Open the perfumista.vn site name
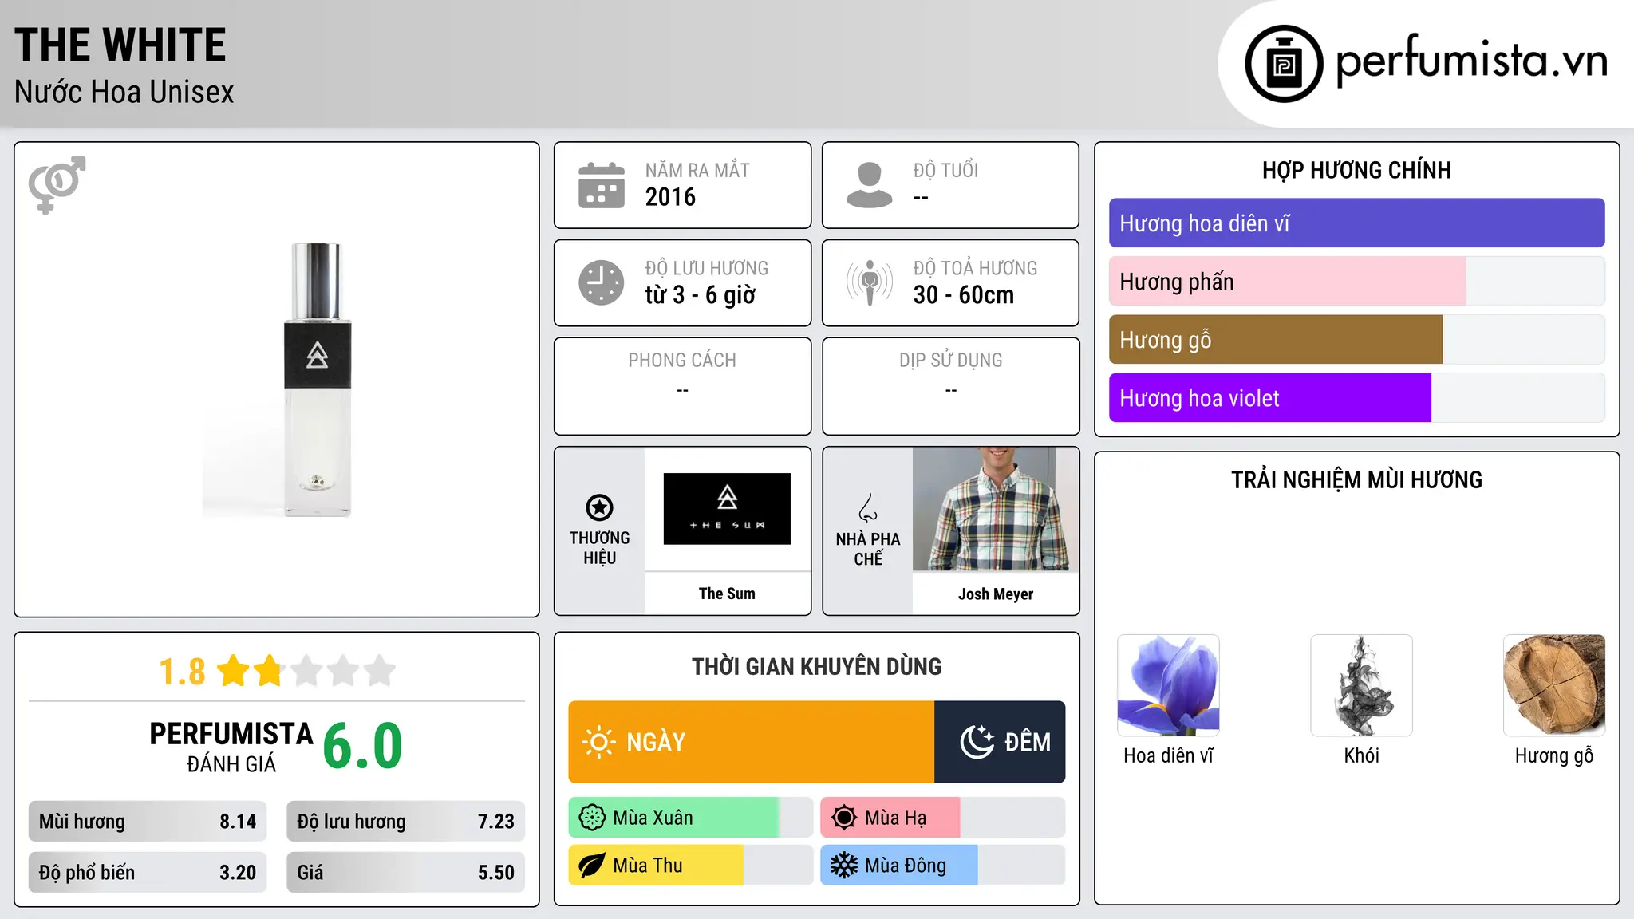 (x=1472, y=61)
